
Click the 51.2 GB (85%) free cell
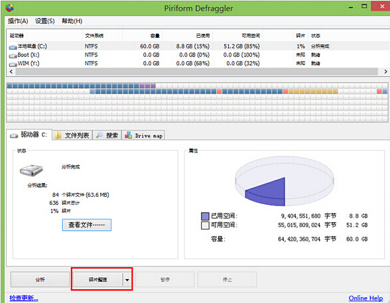point(241,46)
